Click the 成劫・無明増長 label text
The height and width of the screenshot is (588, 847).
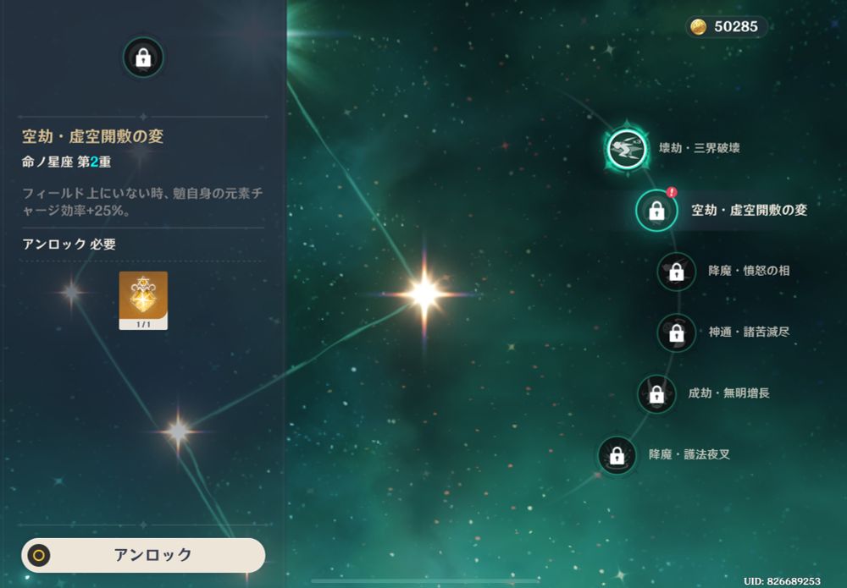coord(728,393)
